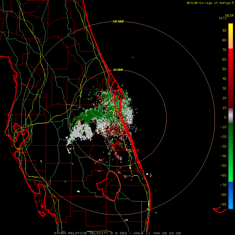Click the 70 value on the velocity scale
This screenshot has width=235, height=235.
coord(224,50)
